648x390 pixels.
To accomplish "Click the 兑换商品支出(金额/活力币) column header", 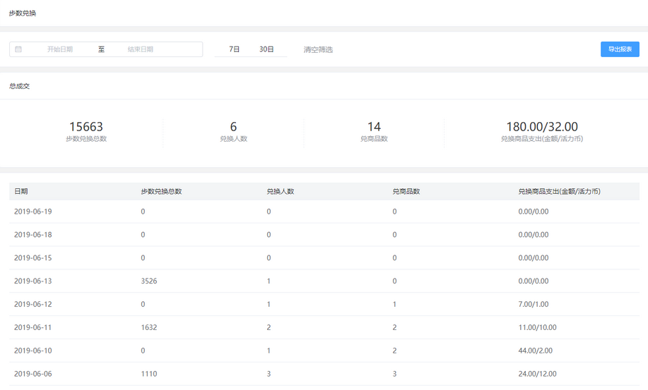I will pyautogui.click(x=559, y=191).
